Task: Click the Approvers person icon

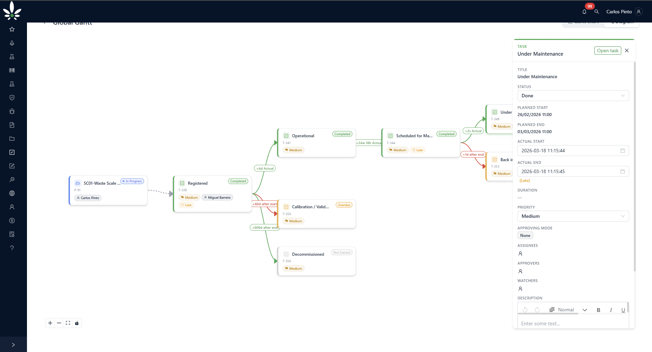Action: coord(520,271)
